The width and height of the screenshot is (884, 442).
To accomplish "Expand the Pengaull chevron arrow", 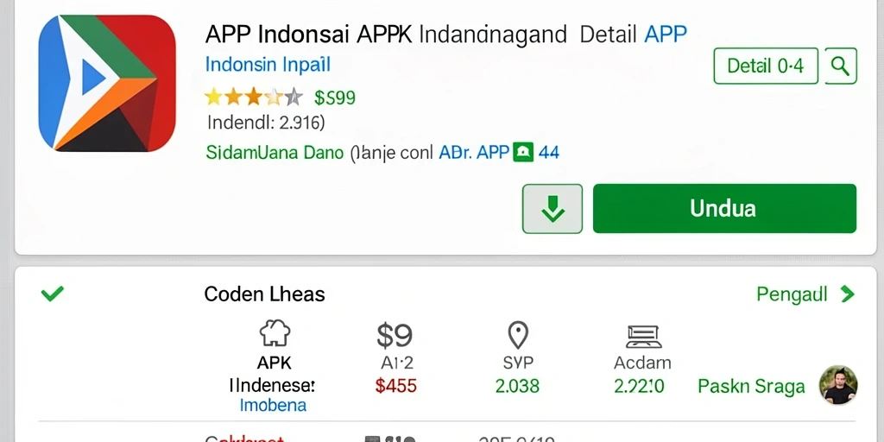I will [x=848, y=294].
